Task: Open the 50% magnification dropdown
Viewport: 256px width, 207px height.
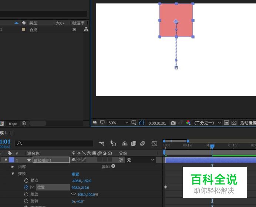Action: pyautogui.click(x=118, y=123)
